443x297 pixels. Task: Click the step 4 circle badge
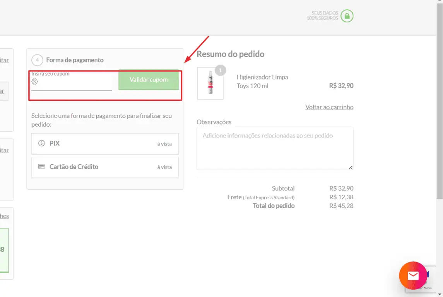tap(37, 60)
